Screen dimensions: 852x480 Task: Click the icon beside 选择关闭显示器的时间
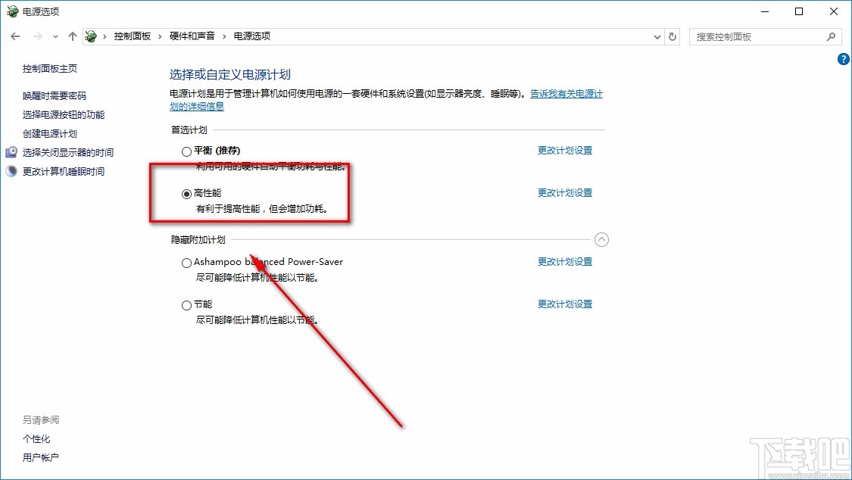[x=11, y=152]
